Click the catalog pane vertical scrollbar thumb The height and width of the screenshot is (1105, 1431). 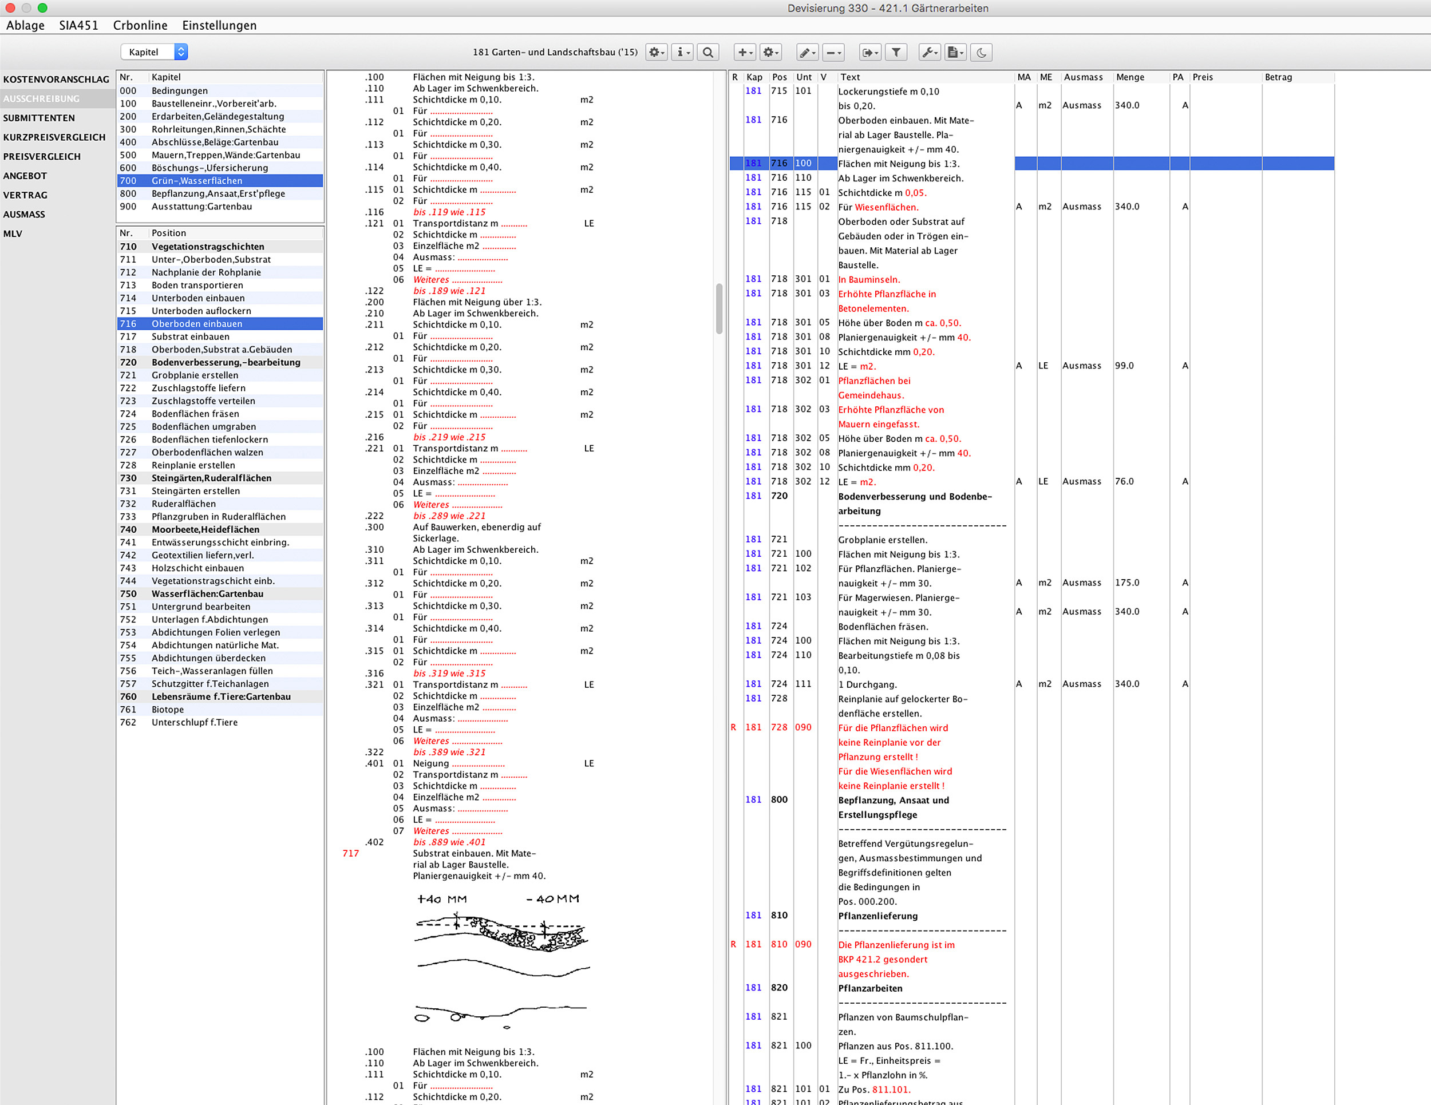719,308
